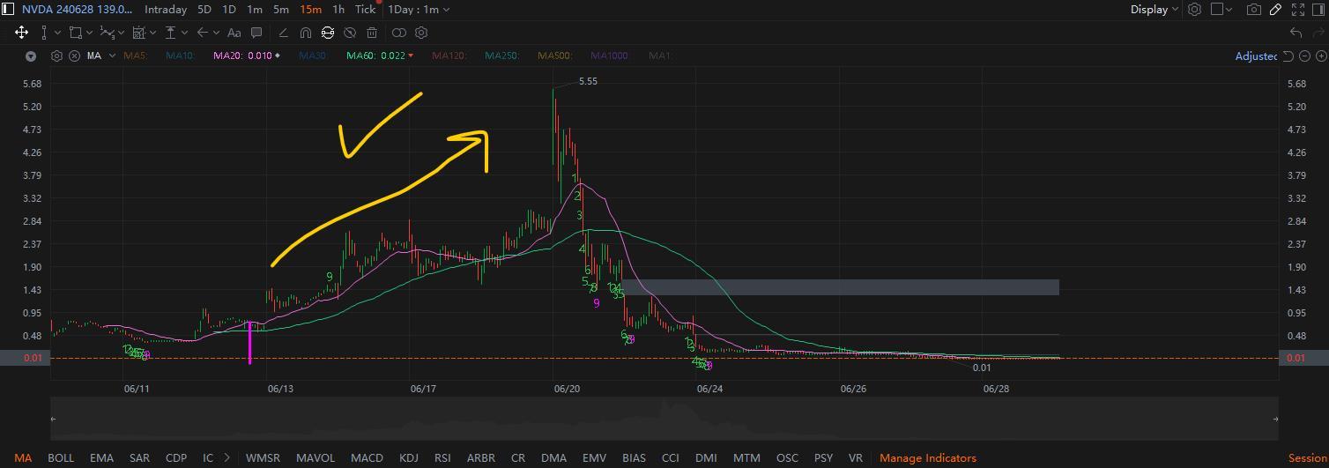
Task: Toggle MA120 line in legend
Action: pos(449,56)
